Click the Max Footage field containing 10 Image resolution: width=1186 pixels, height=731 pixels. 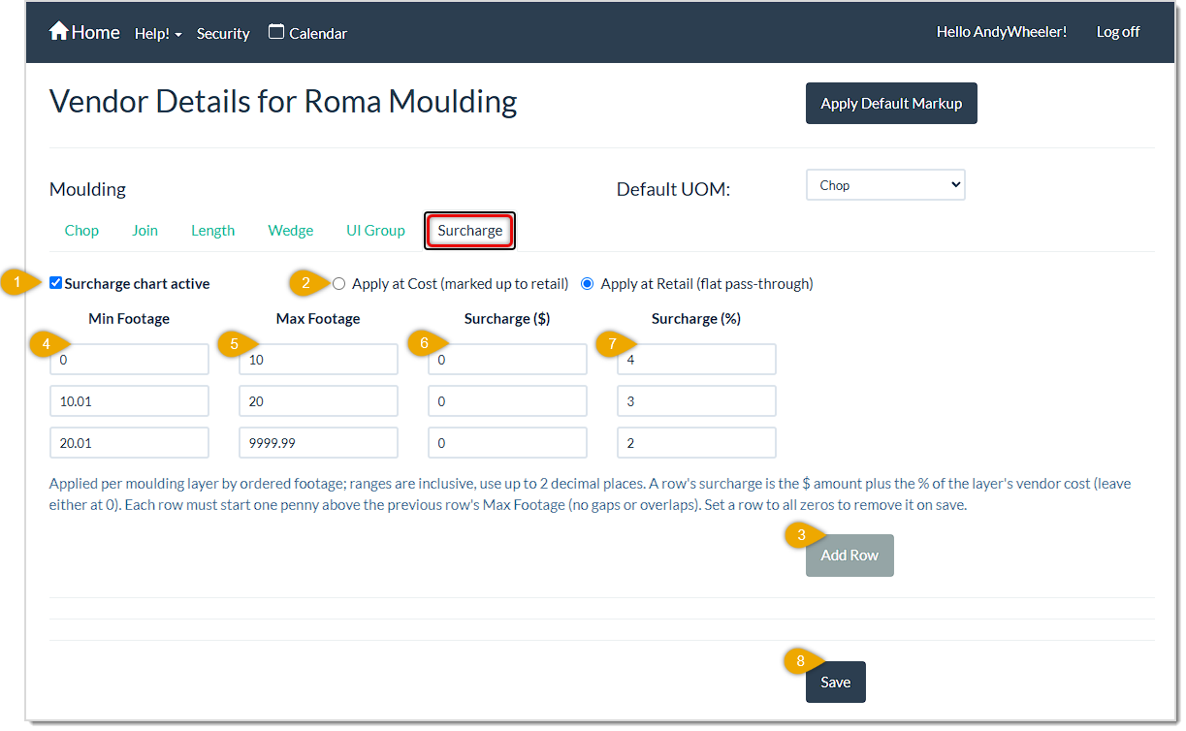tap(318, 360)
